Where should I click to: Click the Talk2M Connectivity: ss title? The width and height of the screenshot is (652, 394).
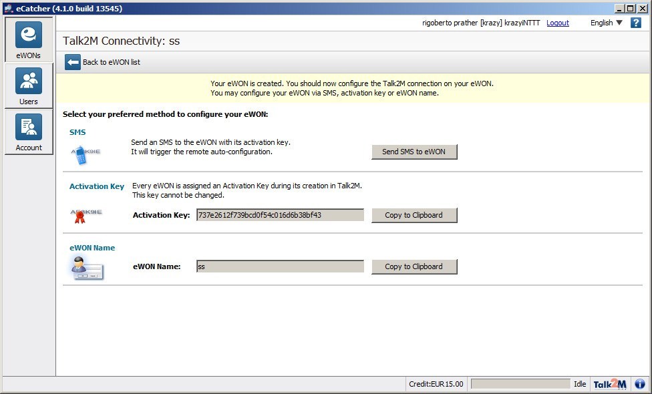click(122, 41)
